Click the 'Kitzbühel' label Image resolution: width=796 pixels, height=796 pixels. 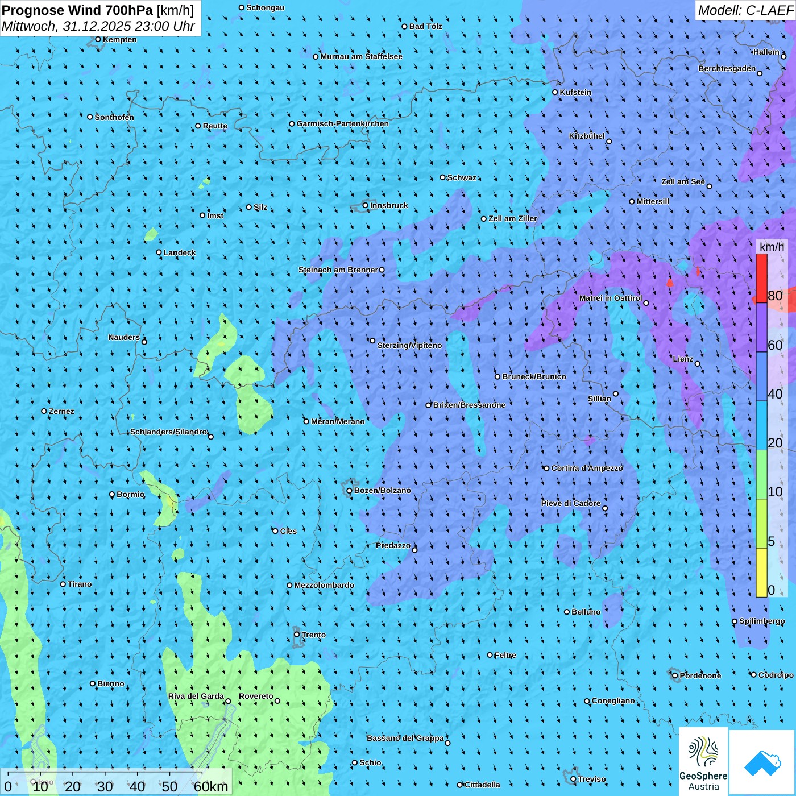coord(587,136)
